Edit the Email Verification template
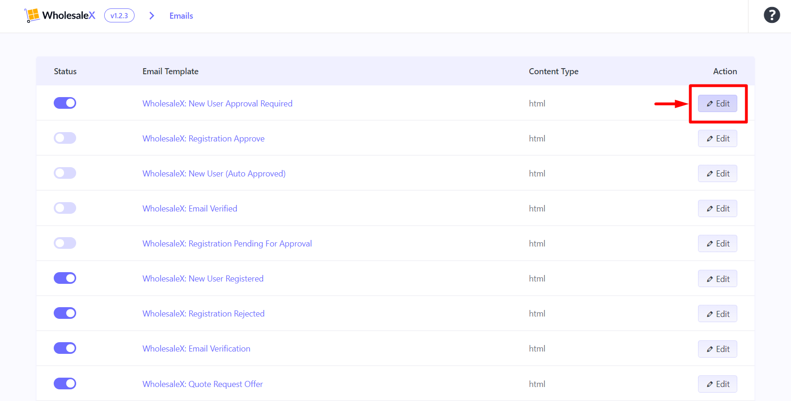Image resolution: width=791 pixels, height=401 pixels. [x=717, y=349]
